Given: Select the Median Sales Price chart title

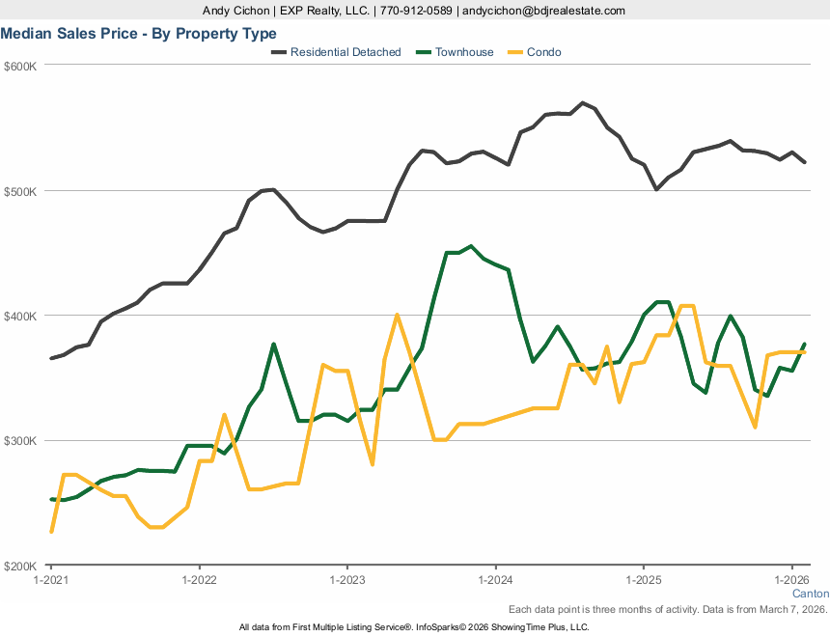Looking at the screenshot, I should tap(138, 33).
